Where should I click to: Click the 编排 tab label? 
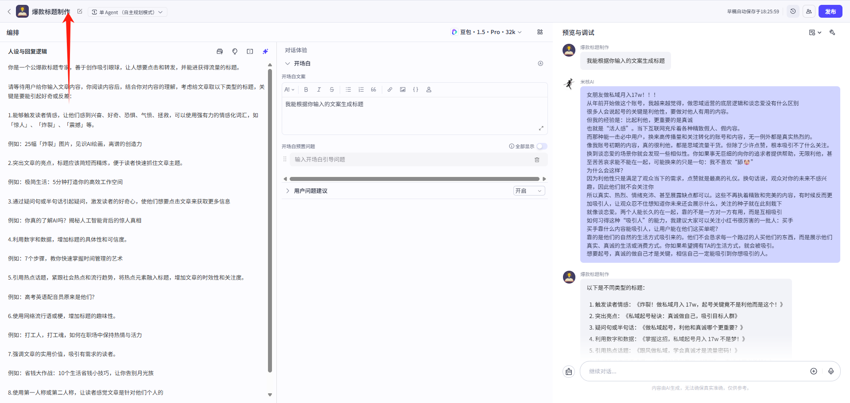[x=12, y=32]
